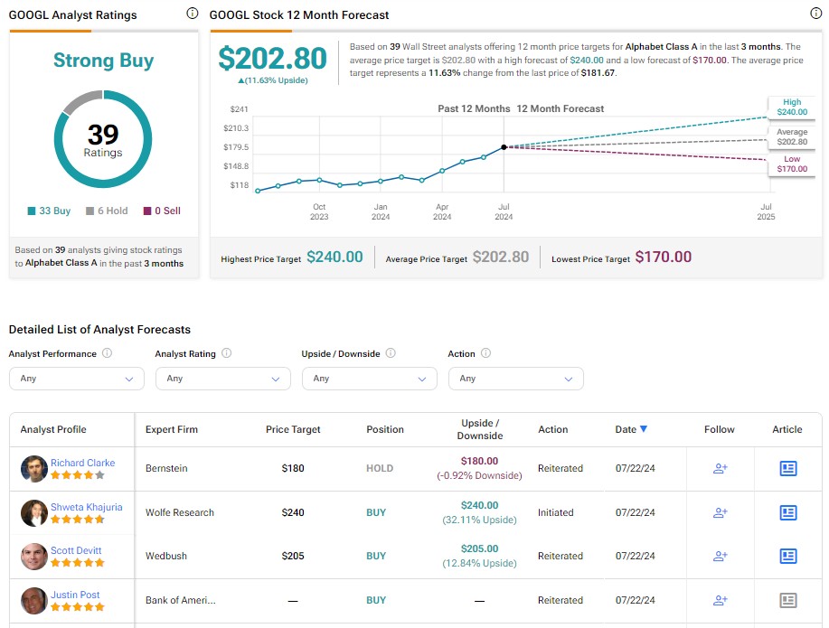The width and height of the screenshot is (829, 628).
Task: Open the Action filter dropdown
Action: click(515, 379)
